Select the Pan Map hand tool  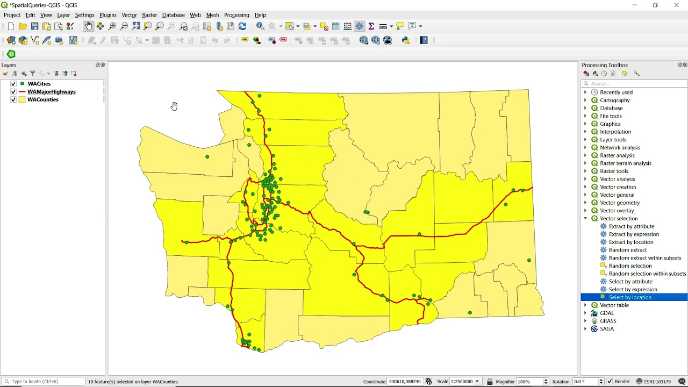[x=88, y=26]
